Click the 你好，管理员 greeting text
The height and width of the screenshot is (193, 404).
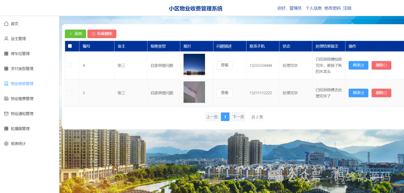click(289, 8)
